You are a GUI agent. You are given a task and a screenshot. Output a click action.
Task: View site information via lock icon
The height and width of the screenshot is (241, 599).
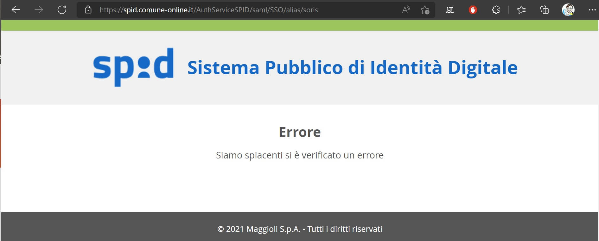click(x=88, y=10)
